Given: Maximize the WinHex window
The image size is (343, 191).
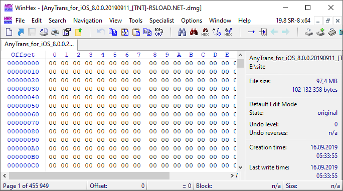Looking at the screenshot, I should click(308, 8).
